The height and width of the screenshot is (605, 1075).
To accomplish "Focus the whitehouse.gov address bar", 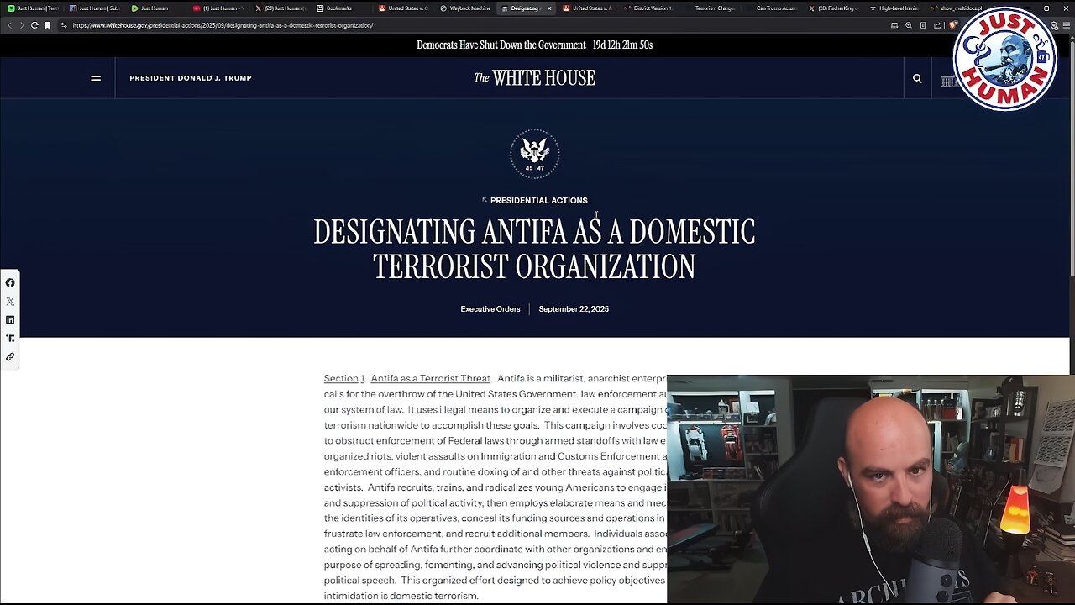I will point(470,25).
